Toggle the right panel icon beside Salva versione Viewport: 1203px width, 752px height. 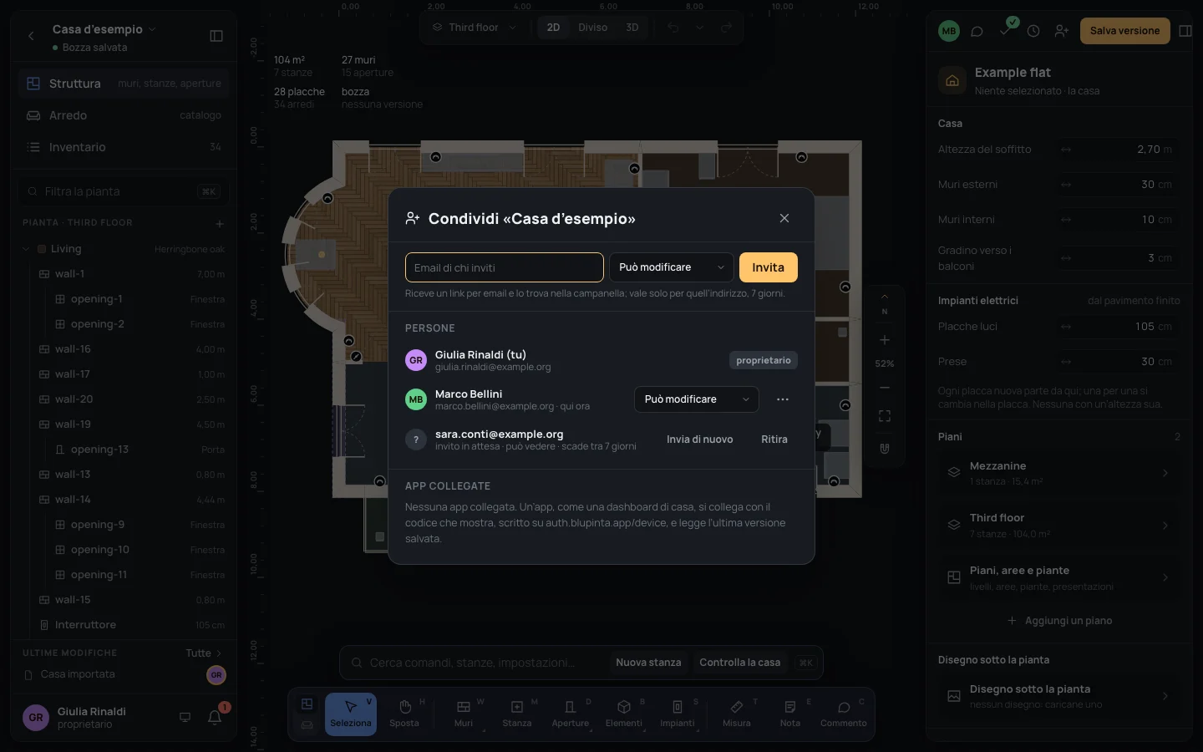coord(1185,31)
